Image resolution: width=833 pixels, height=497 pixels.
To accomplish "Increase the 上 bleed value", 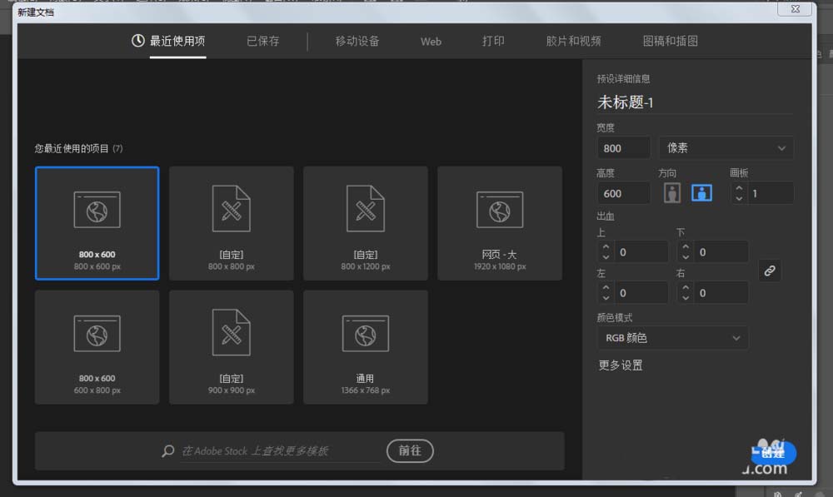I will coord(606,247).
